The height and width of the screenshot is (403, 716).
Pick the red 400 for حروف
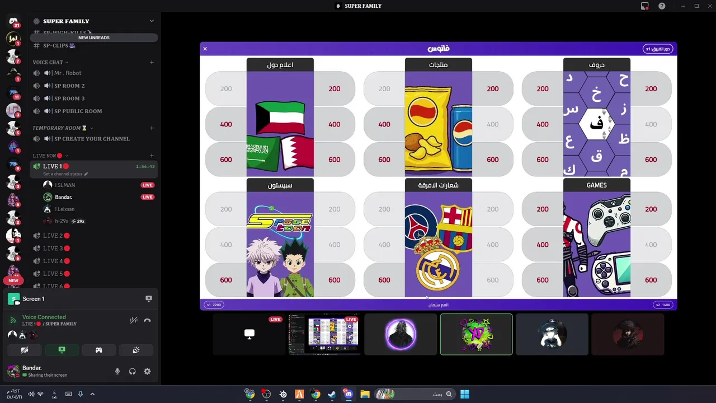[543, 124]
